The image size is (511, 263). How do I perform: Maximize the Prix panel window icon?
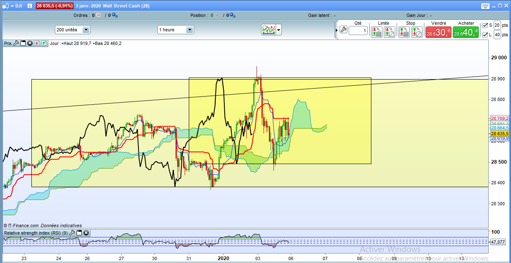click(23, 43)
